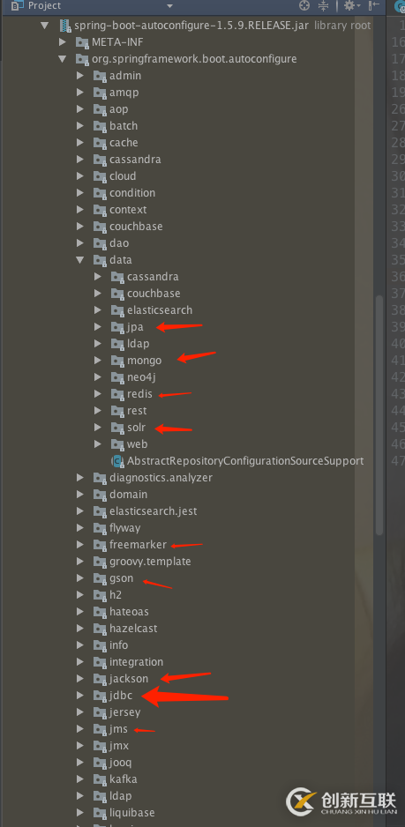
Task: Expand the jpa package arrow
Action: pos(98,326)
